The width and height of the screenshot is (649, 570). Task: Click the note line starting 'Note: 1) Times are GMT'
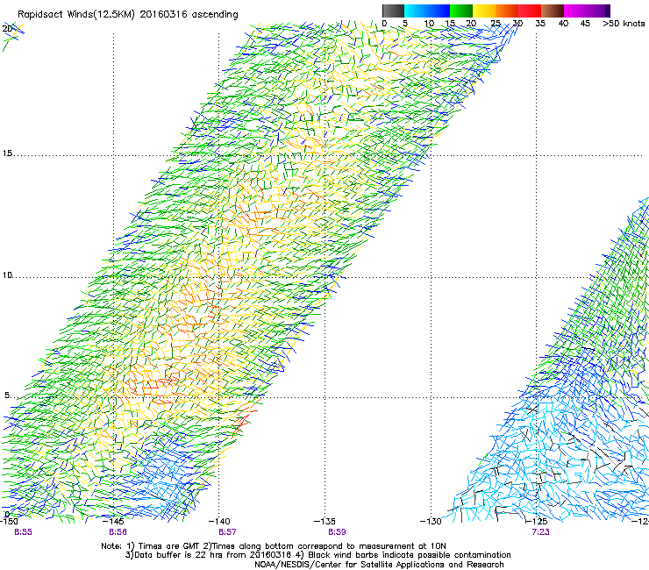tap(274, 546)
